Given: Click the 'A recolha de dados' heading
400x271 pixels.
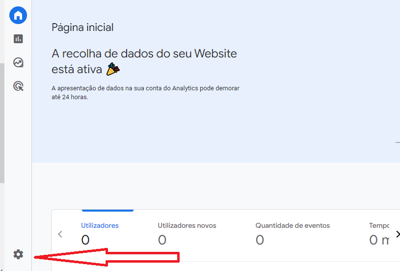Looking at the screenshot, I should (x=144, y=61).
